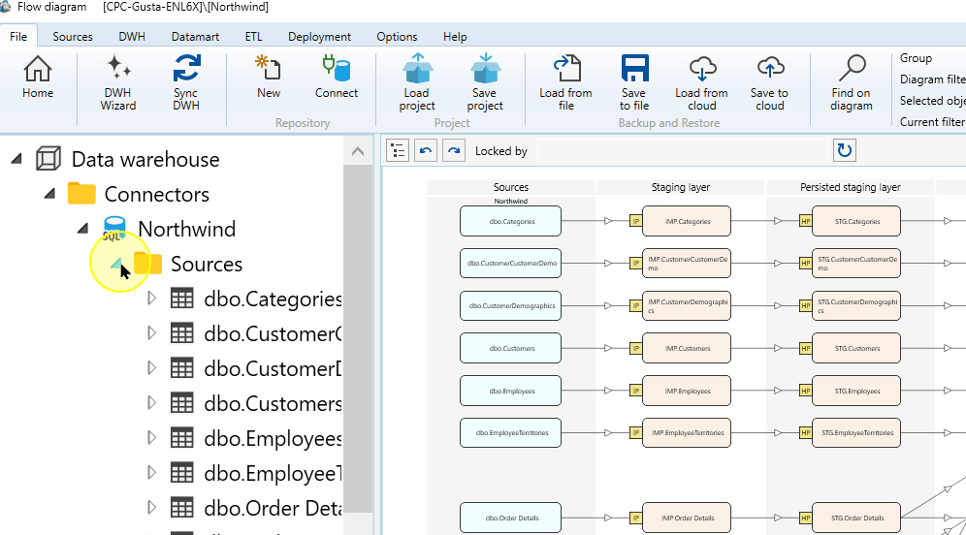The height and width of the screenshot is (535, 966).
Task: Click the dbo.Categories table icon
Action: click(181, 299)
